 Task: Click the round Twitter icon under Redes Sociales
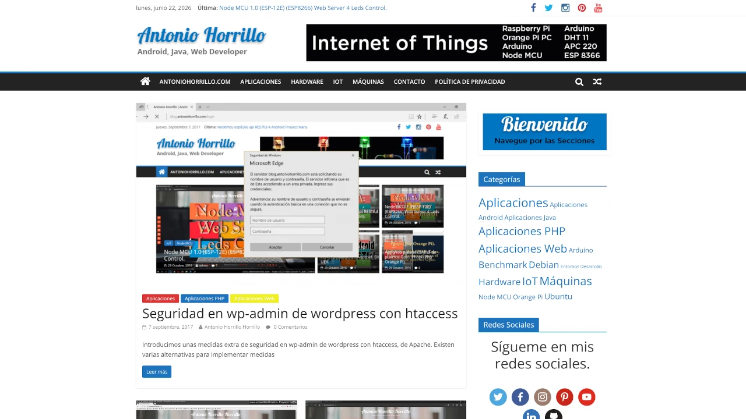tap(498, 397)
